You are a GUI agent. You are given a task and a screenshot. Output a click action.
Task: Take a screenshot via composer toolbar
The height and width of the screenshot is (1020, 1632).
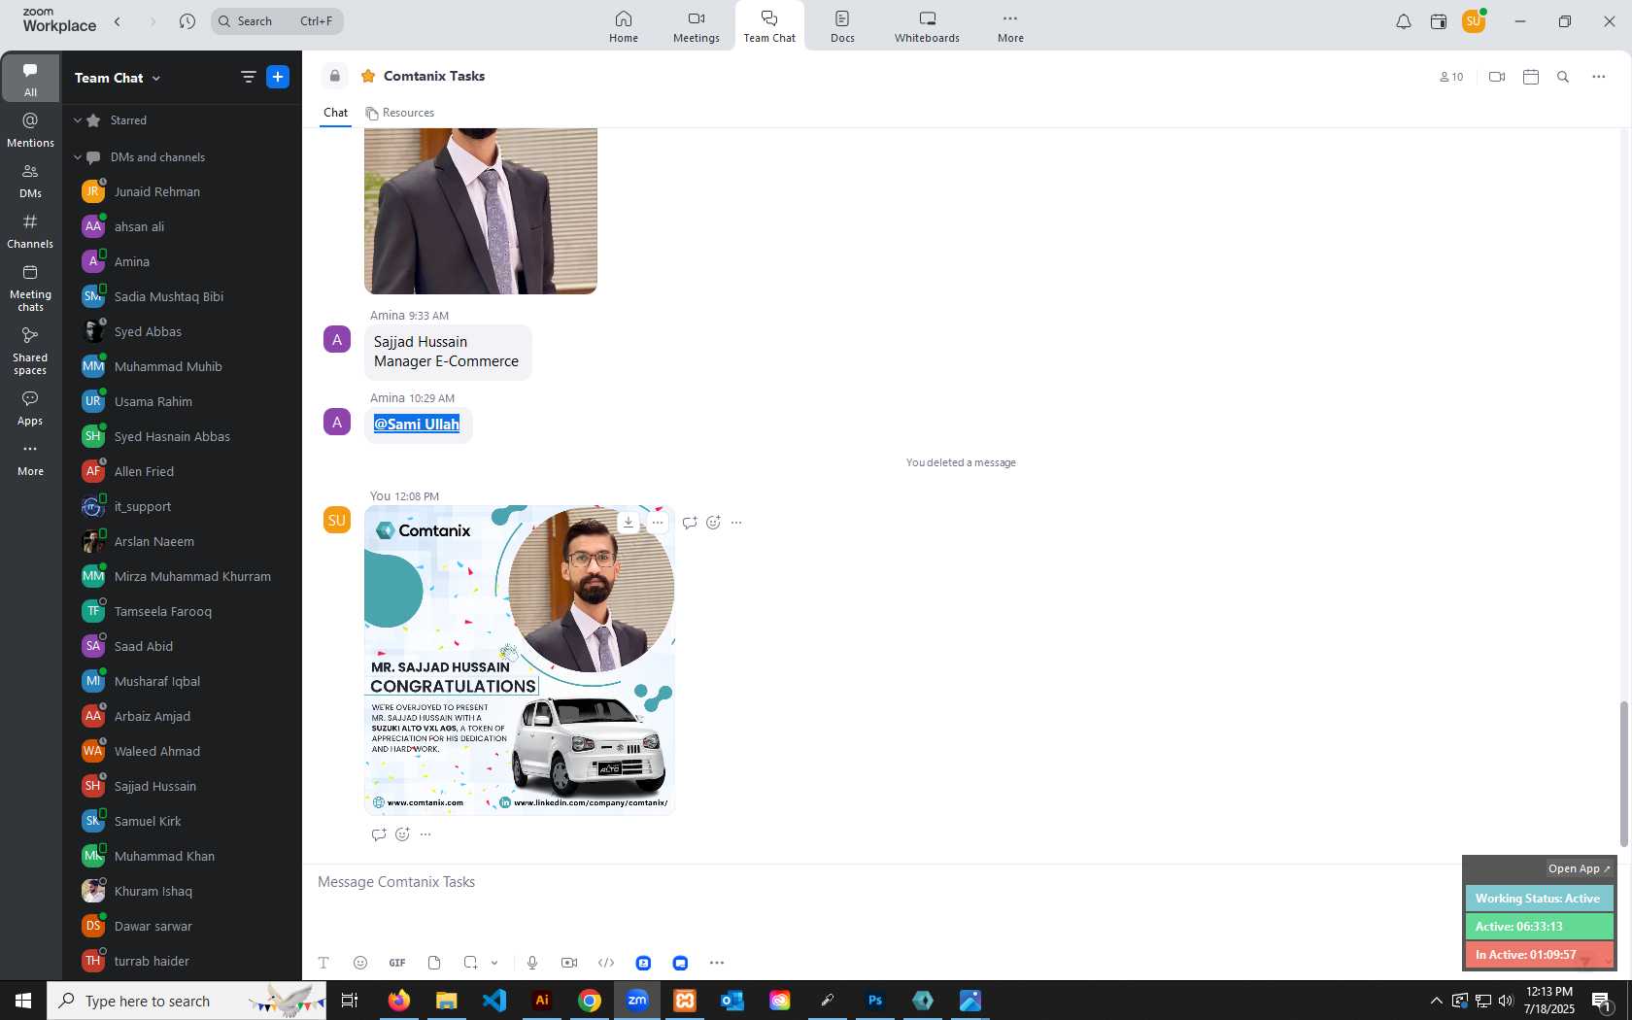coord(470,963)
